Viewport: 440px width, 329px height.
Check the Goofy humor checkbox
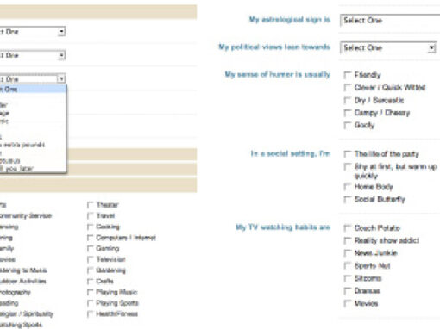pos(348,125)
